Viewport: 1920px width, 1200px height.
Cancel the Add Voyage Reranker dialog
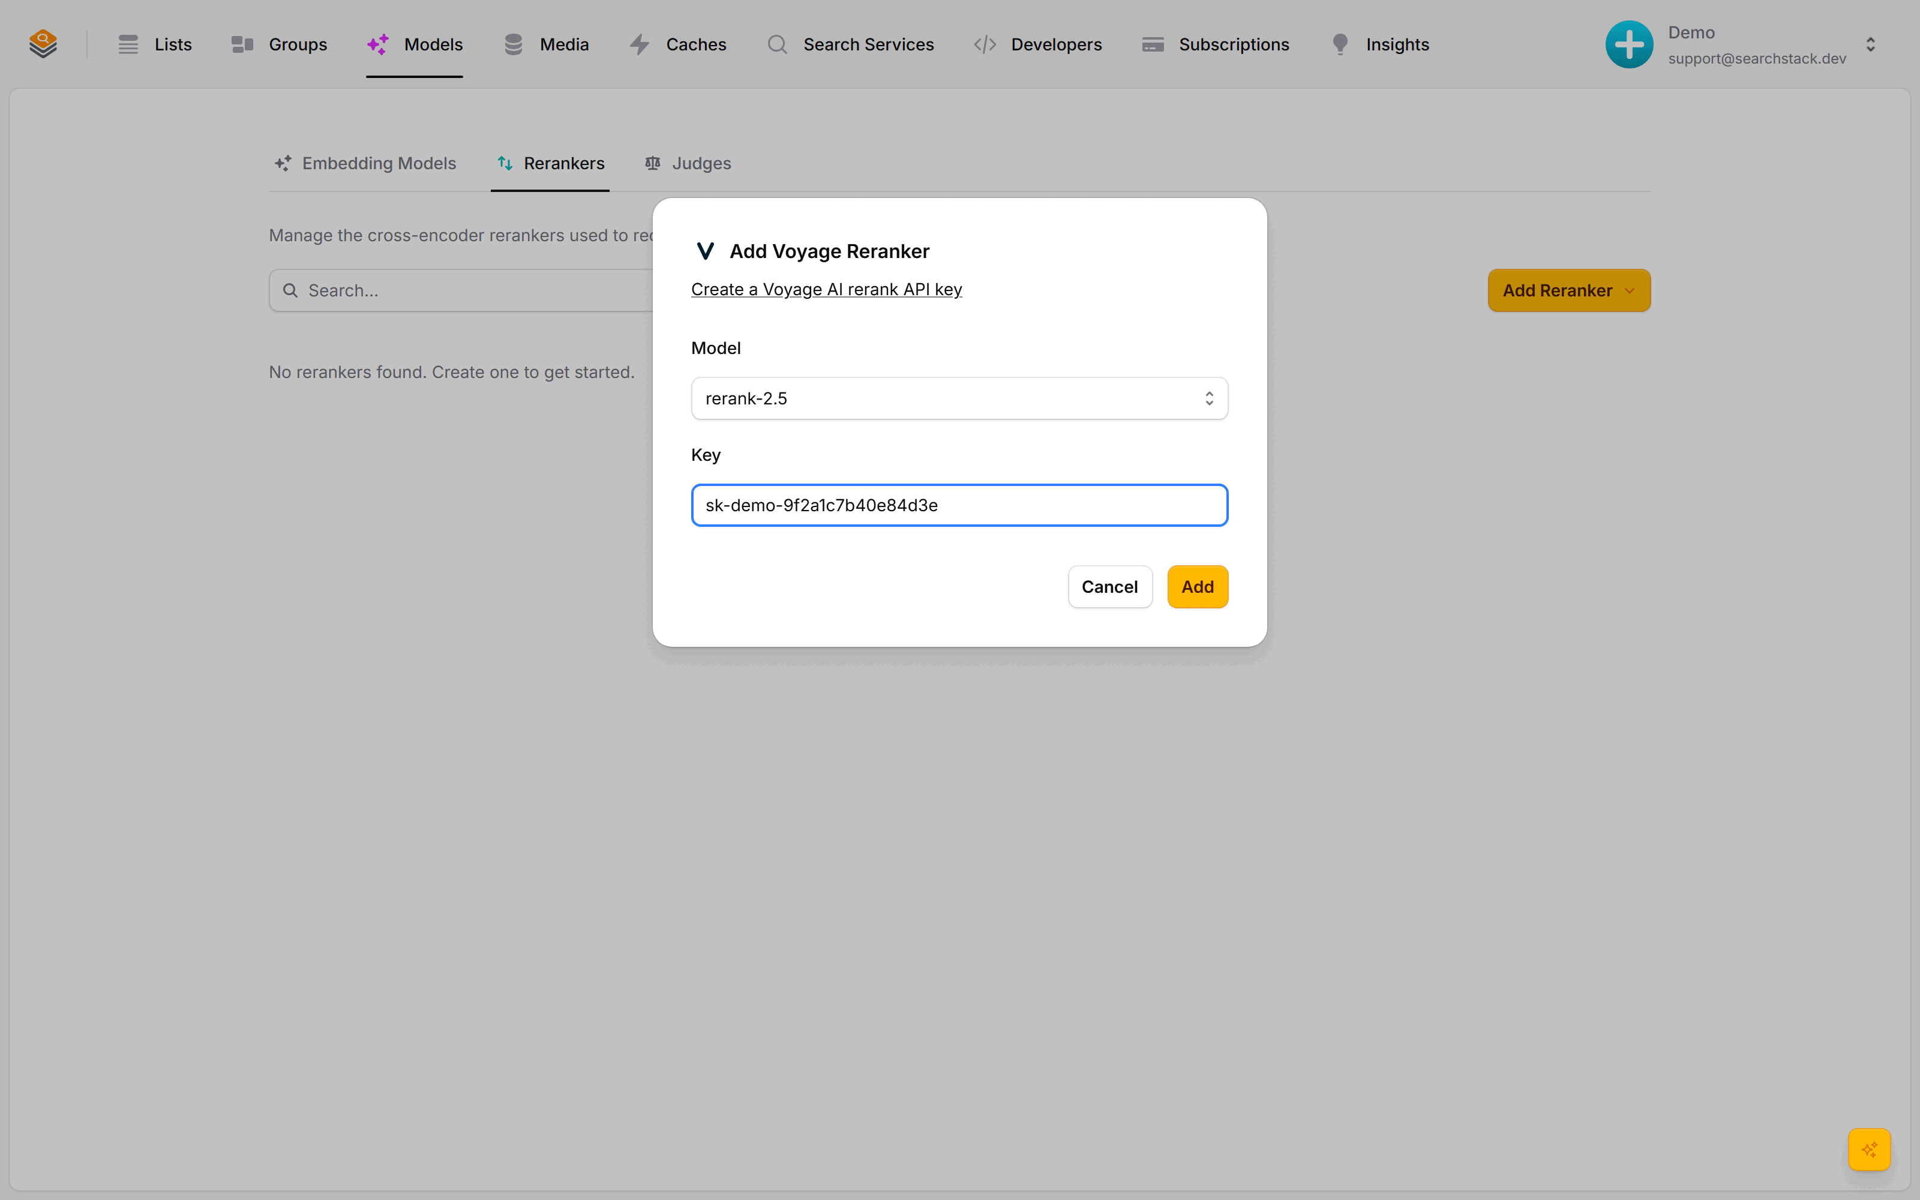point(1109,587)
